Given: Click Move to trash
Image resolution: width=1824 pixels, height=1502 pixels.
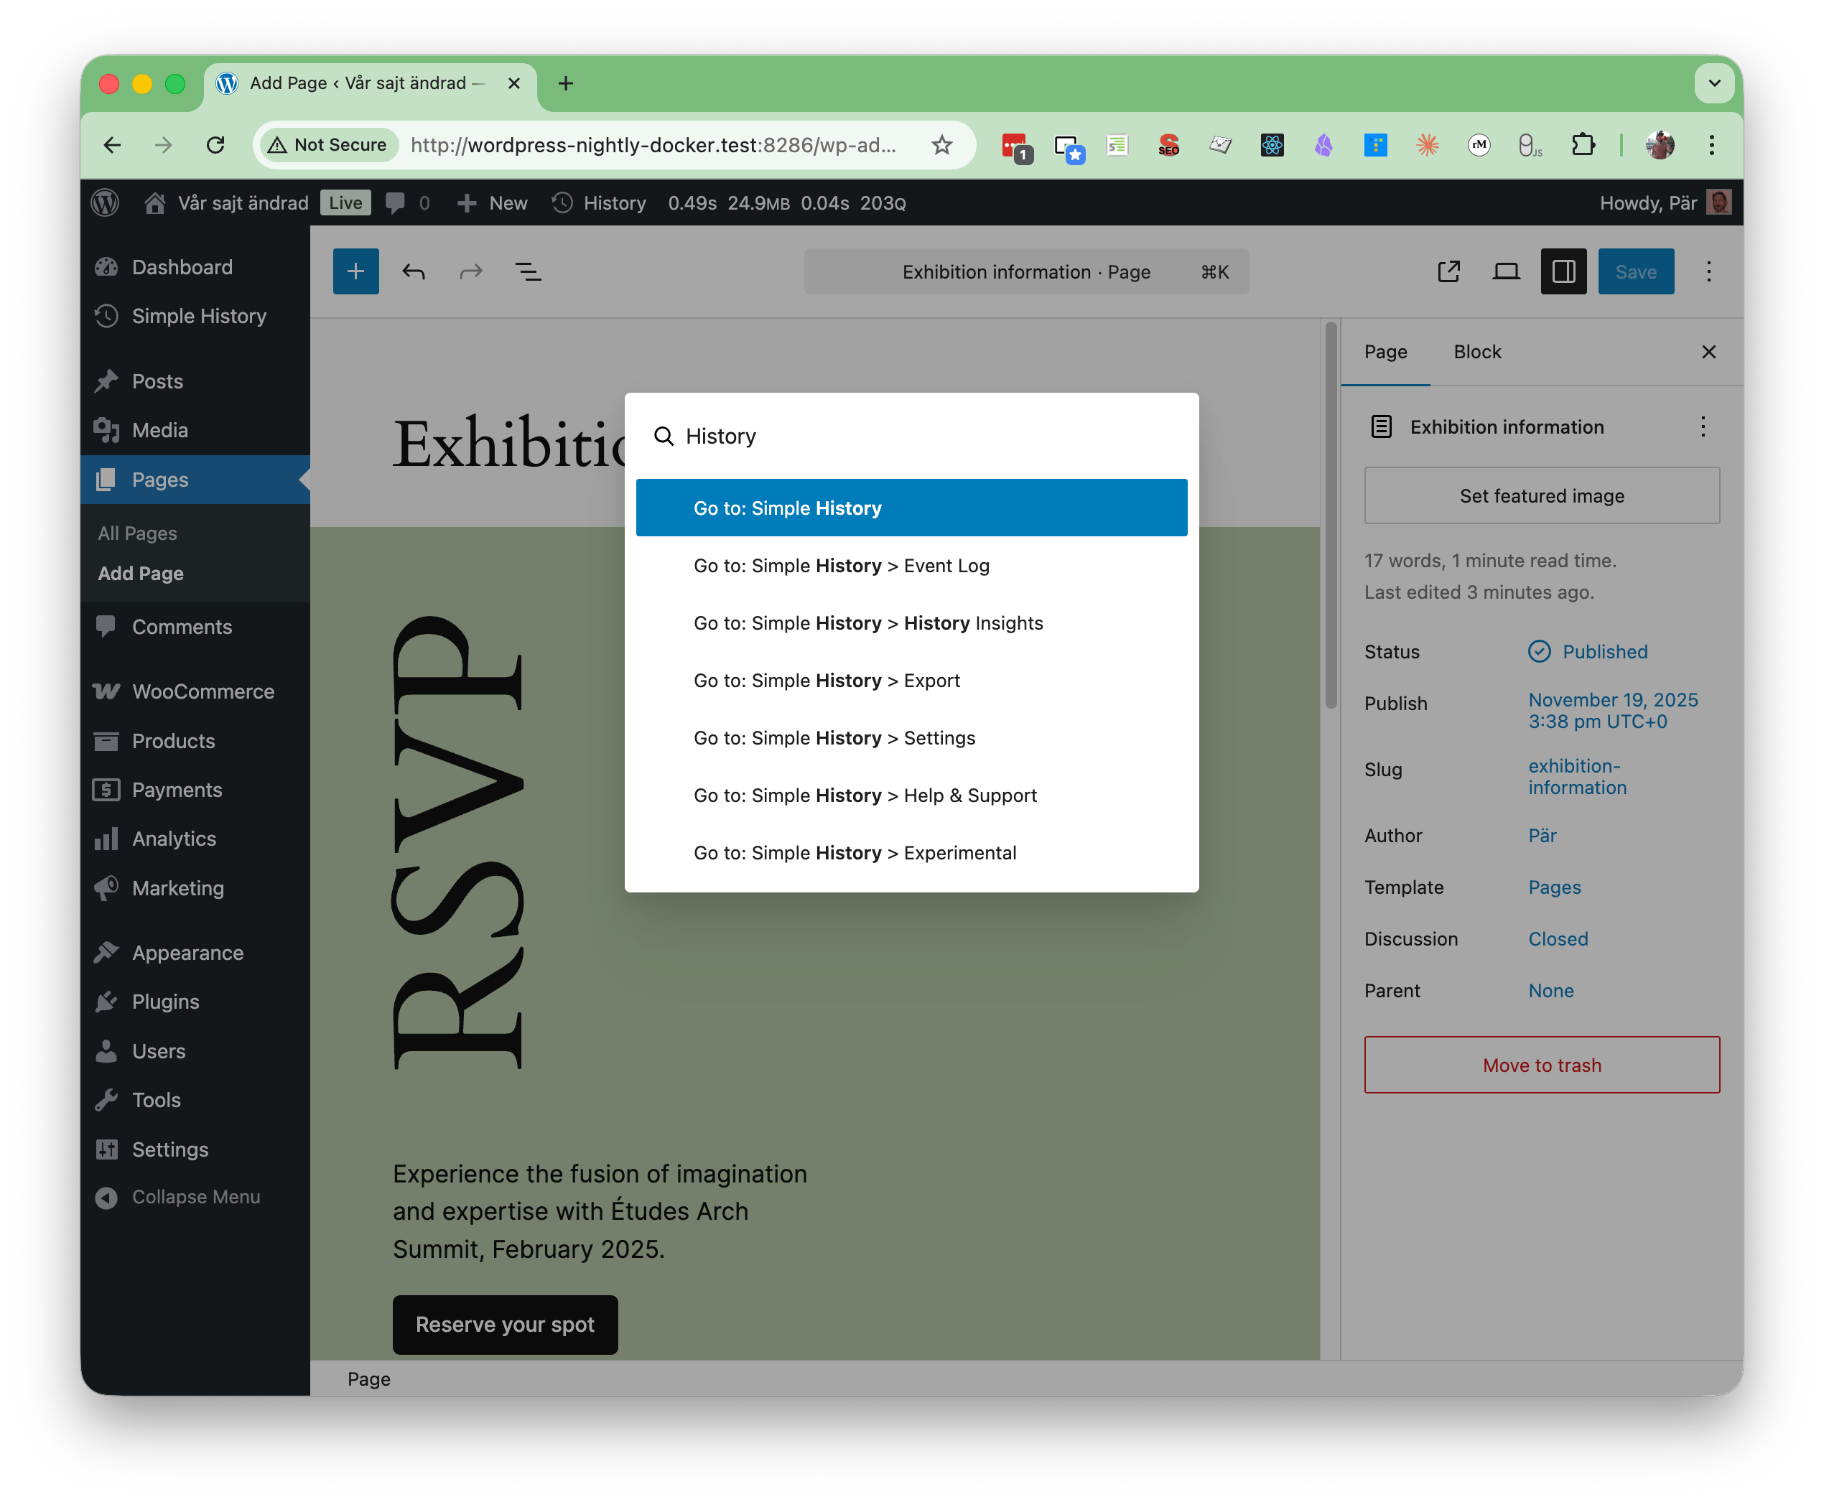Looking at the screenshot, I should 1541,1064.
